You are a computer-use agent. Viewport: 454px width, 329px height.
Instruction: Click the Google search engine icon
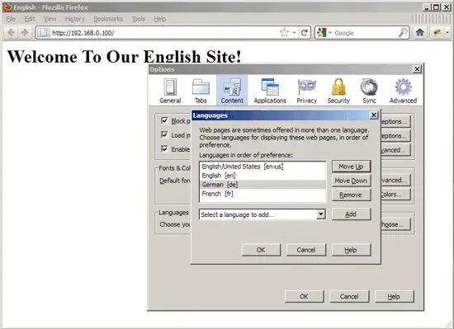click(321, 33)
